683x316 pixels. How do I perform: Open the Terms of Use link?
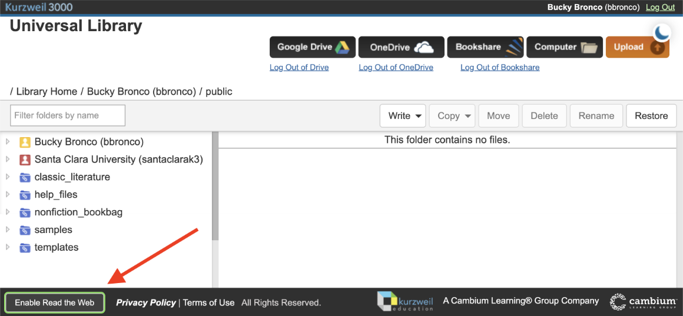pos(208,302)
